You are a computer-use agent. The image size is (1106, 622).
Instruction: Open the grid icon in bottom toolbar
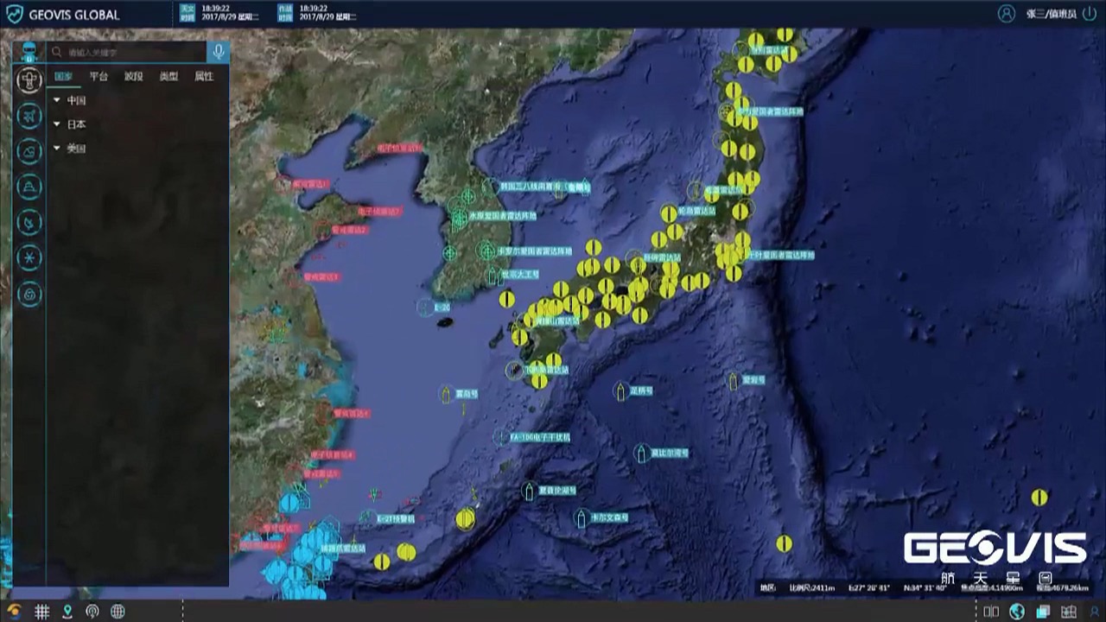(x=41, y=612)
